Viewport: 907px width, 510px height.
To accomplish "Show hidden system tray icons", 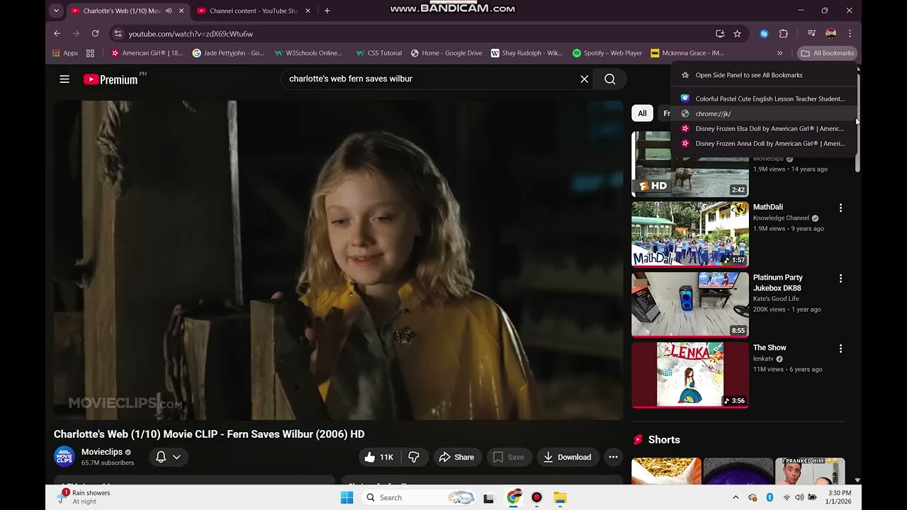I will (736, 497).
